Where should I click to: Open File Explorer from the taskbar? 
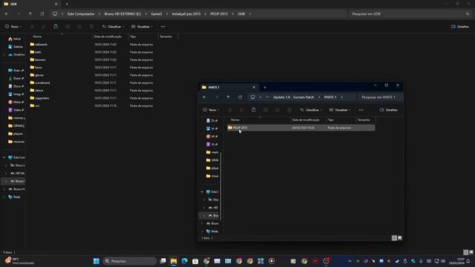pyautogui.click(x=174, y=261)
